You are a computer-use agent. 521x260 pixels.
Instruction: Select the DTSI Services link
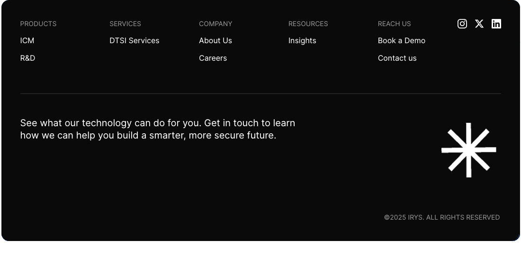(134, 41)
